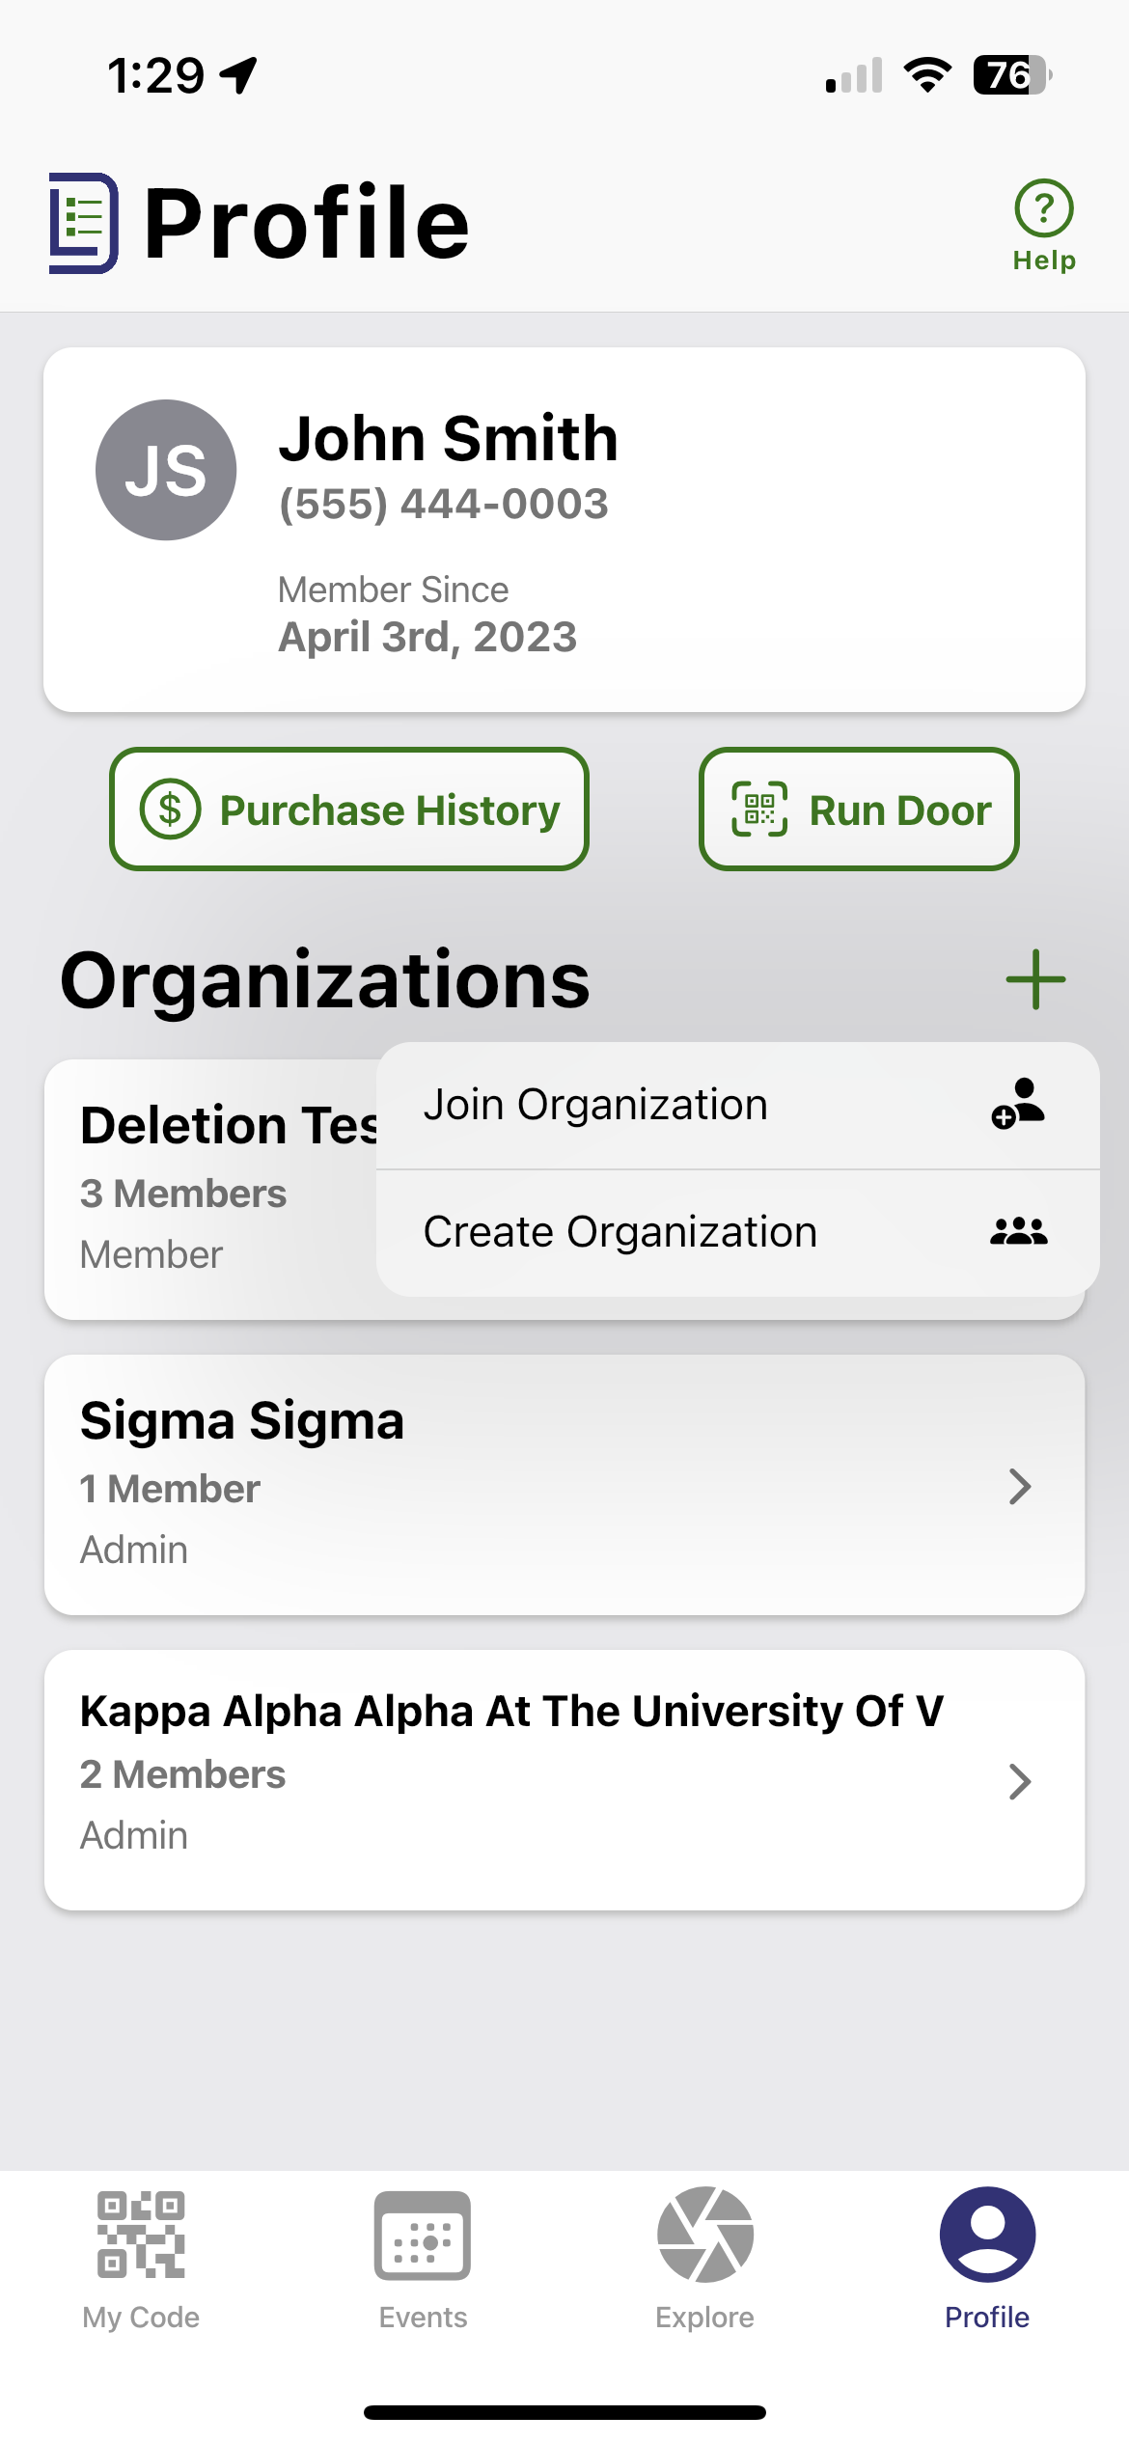Open Purchase History
Image resolution: width=1129 pixels, height=2443 pixels.
coord(349,810)
